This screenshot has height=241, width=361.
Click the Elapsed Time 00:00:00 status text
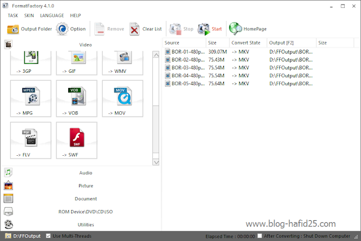pyautogui.click(x=230, y=236)
